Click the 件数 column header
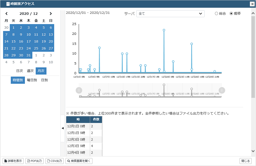 pos(96,119)
